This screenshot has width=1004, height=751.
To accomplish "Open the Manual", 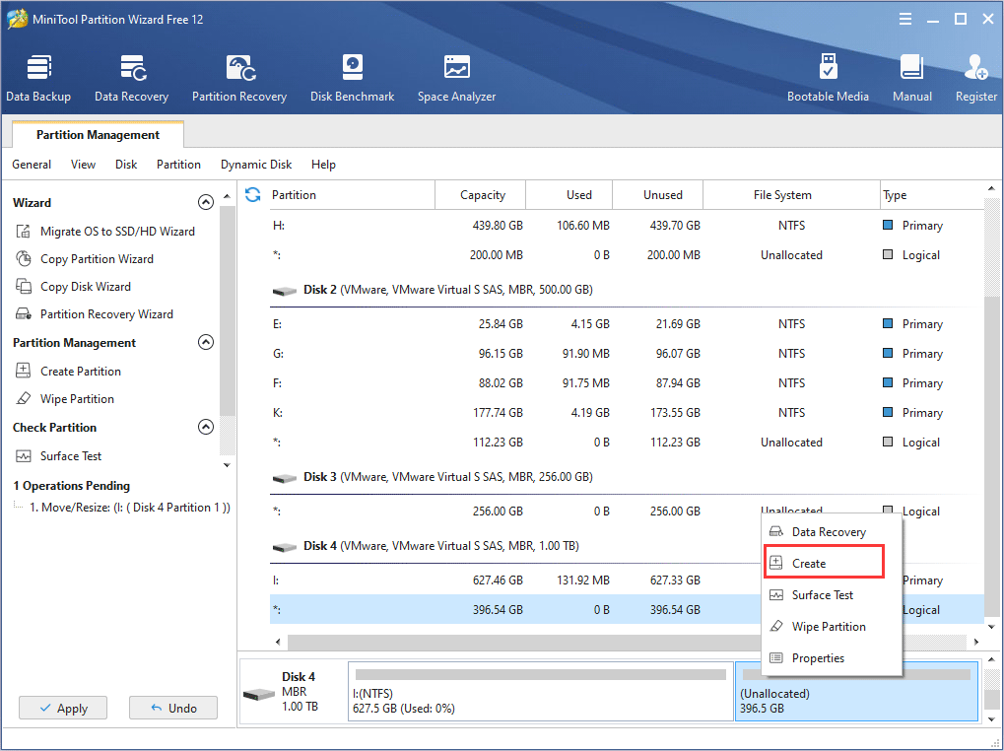I will click(x=911, y=78).
